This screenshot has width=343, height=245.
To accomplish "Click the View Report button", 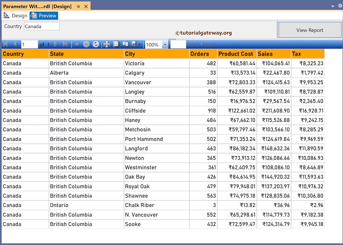I will tap(310, 30).
